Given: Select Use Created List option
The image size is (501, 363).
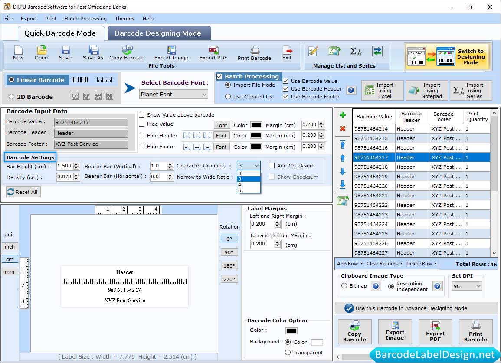Looking at the screenshot, I should 228,97.
